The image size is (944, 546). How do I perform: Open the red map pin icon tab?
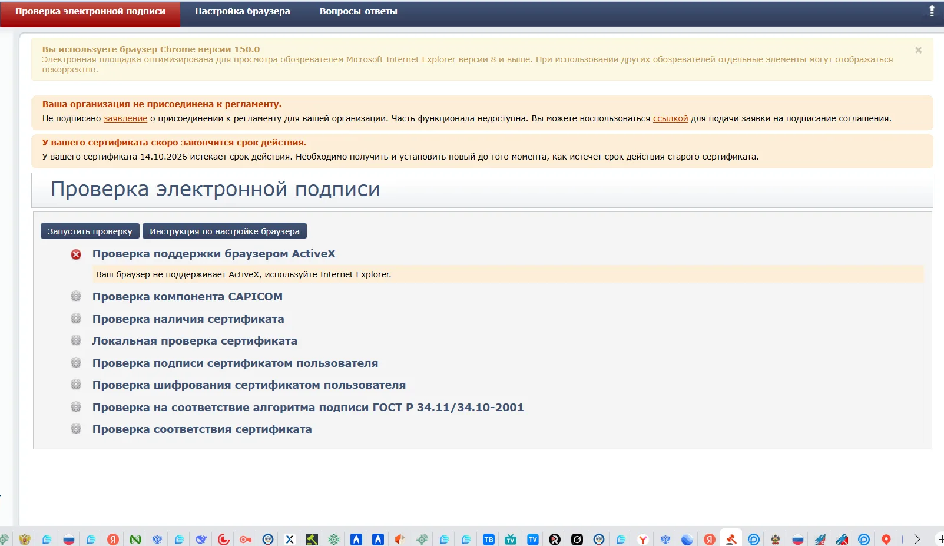click(886, 540)
